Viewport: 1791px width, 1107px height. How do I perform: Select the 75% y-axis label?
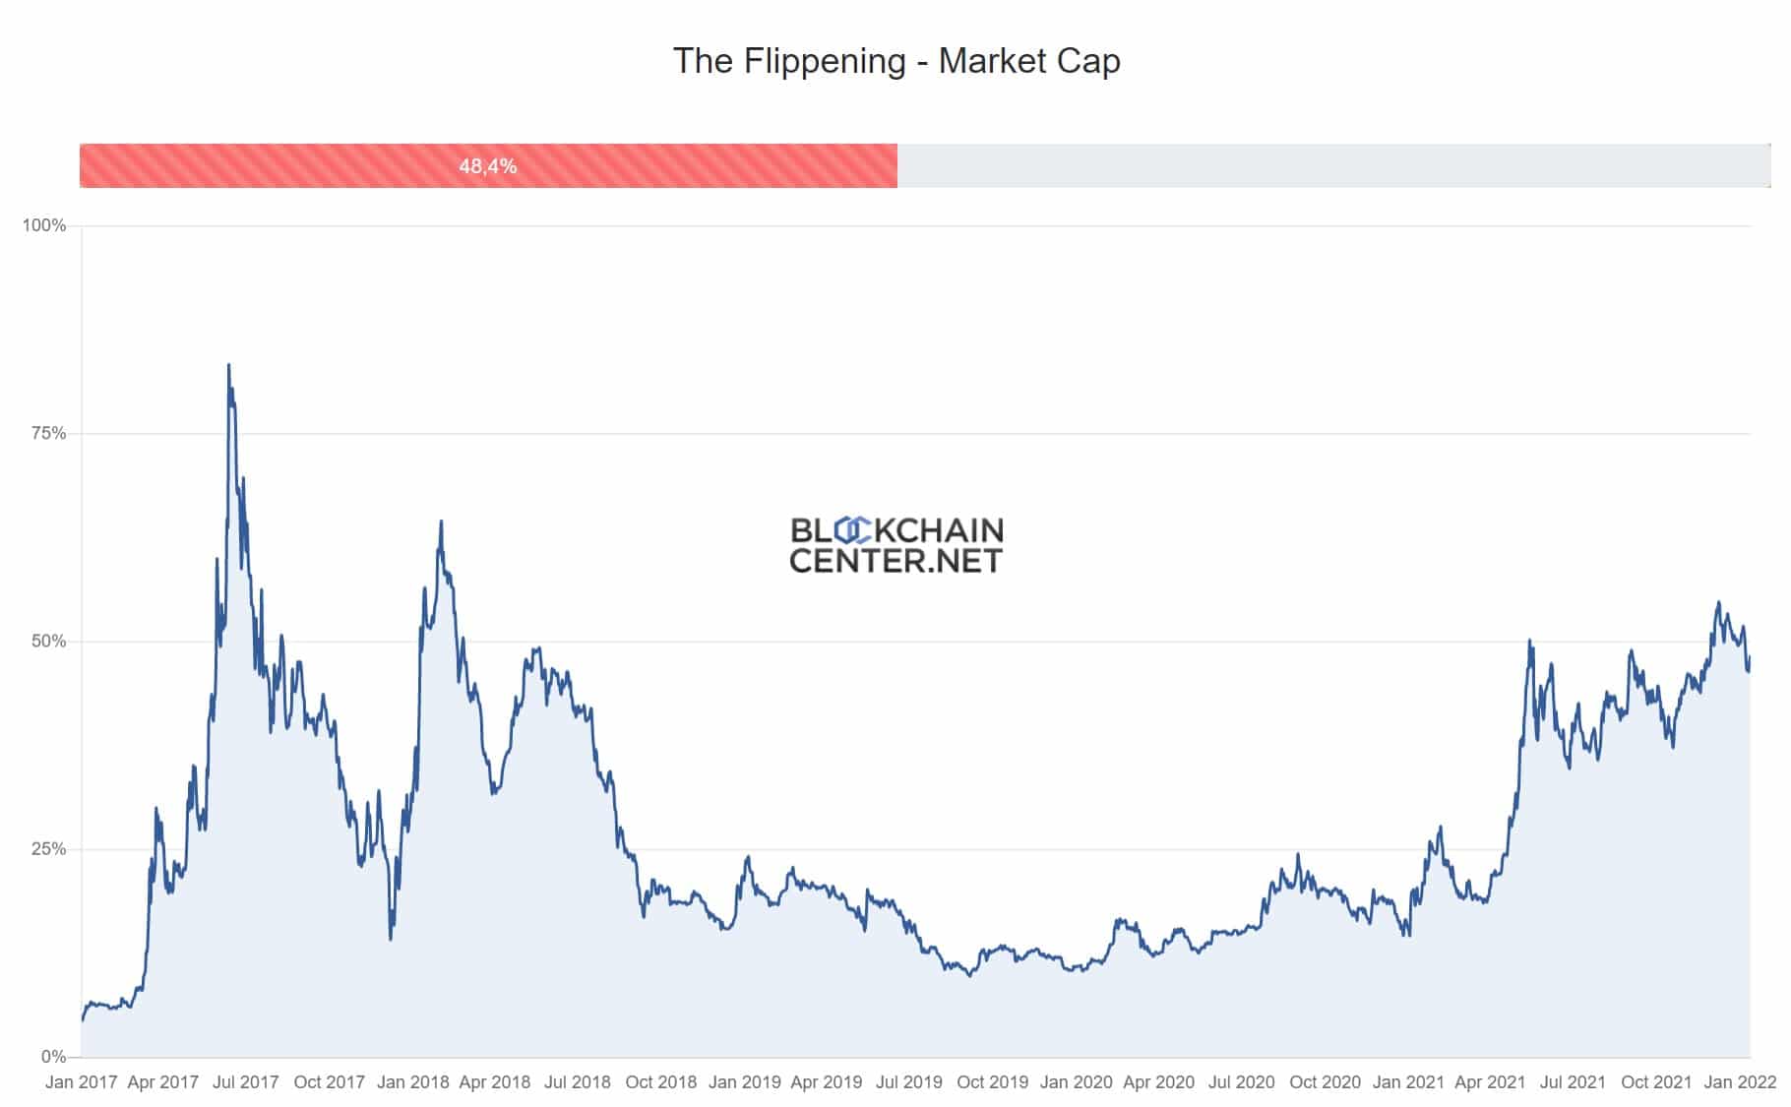pos(48,433)
